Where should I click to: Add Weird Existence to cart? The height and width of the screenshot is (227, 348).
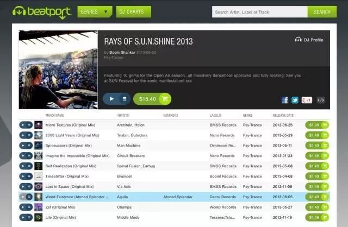317,197
